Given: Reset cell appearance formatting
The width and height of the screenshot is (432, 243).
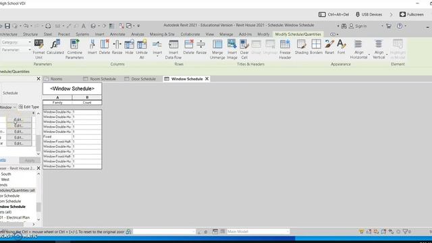Looking at the screenshot, I should point(329,47).
